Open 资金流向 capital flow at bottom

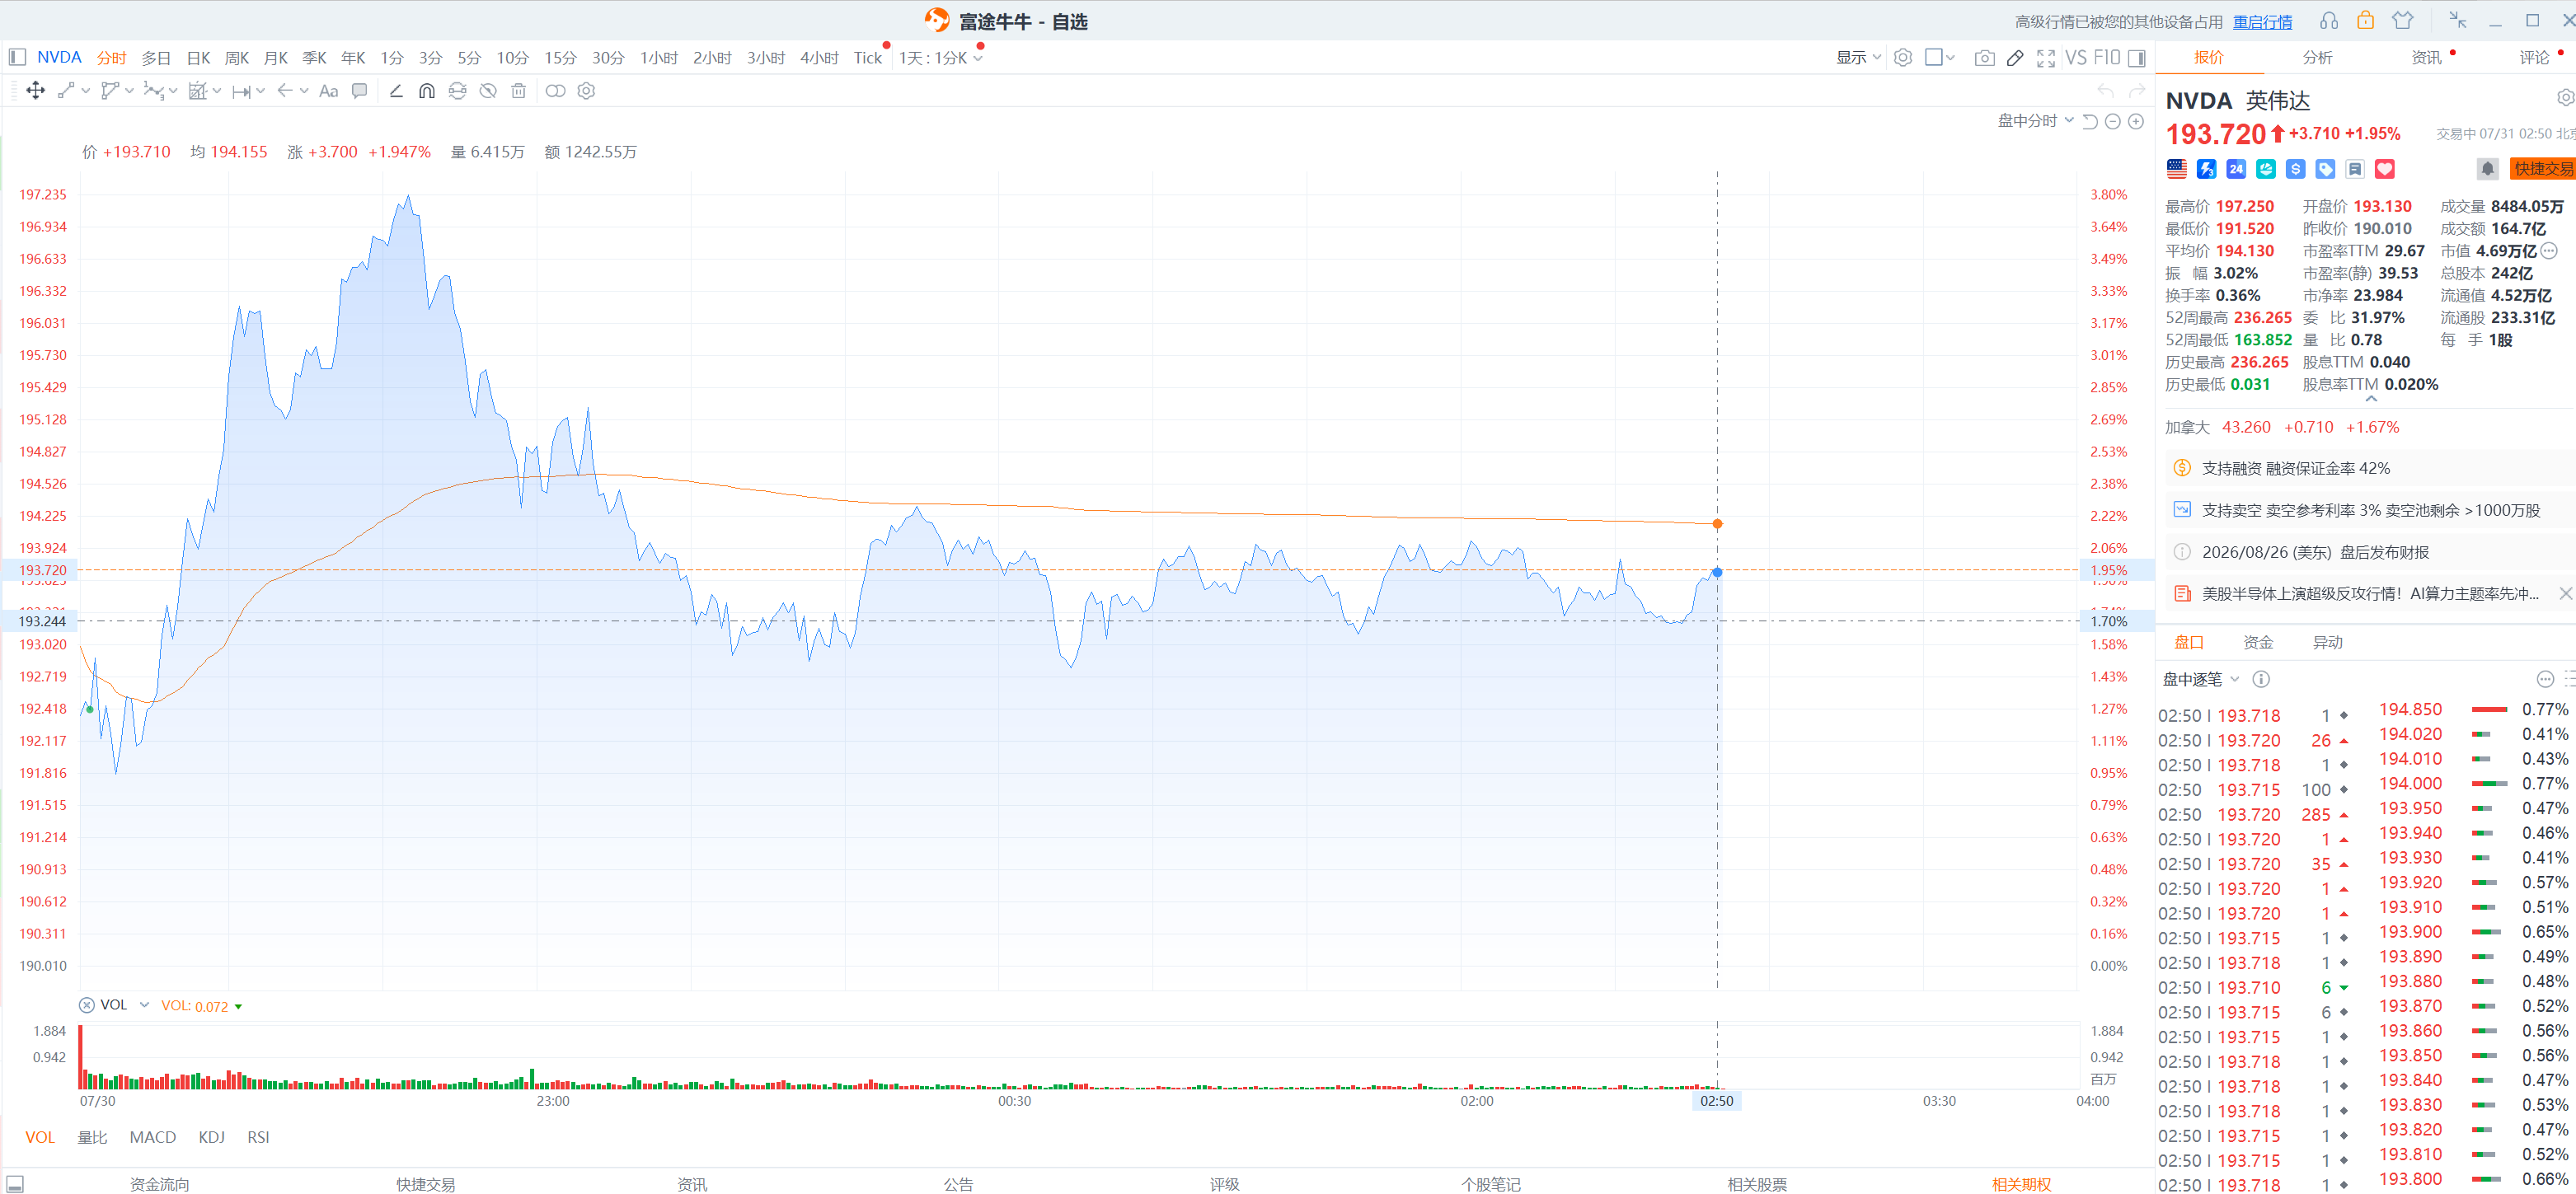point(159,1184)
